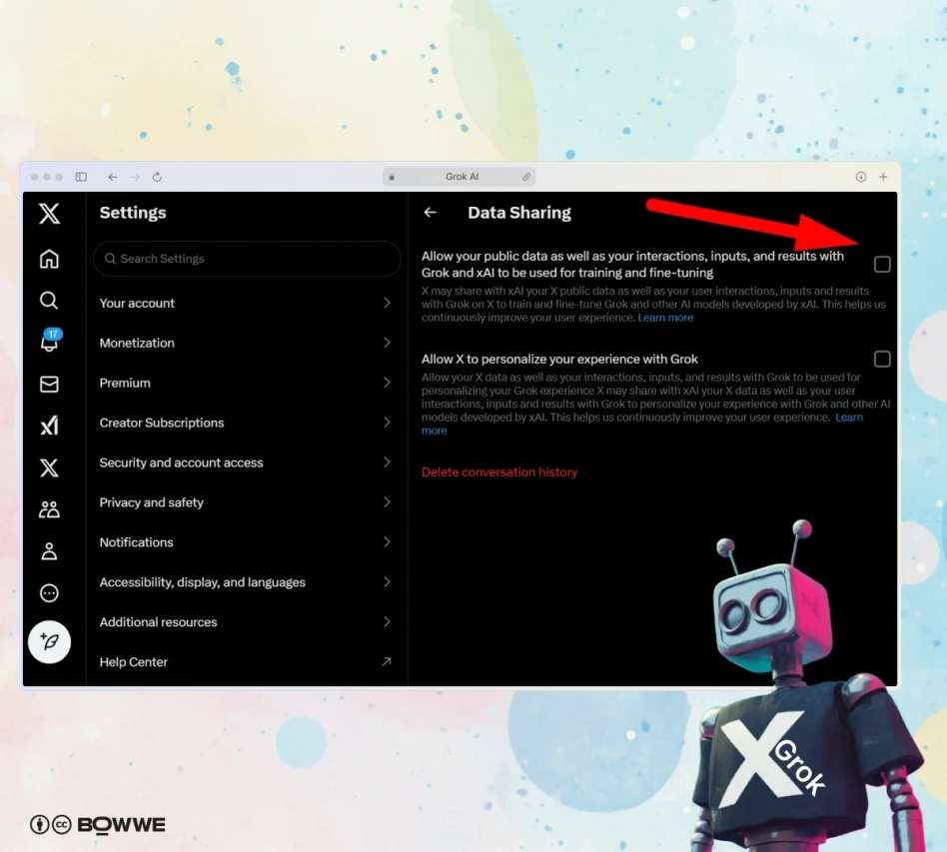
Task: Click back arrow next to Data Sharing
Action: tap(430, 213)
